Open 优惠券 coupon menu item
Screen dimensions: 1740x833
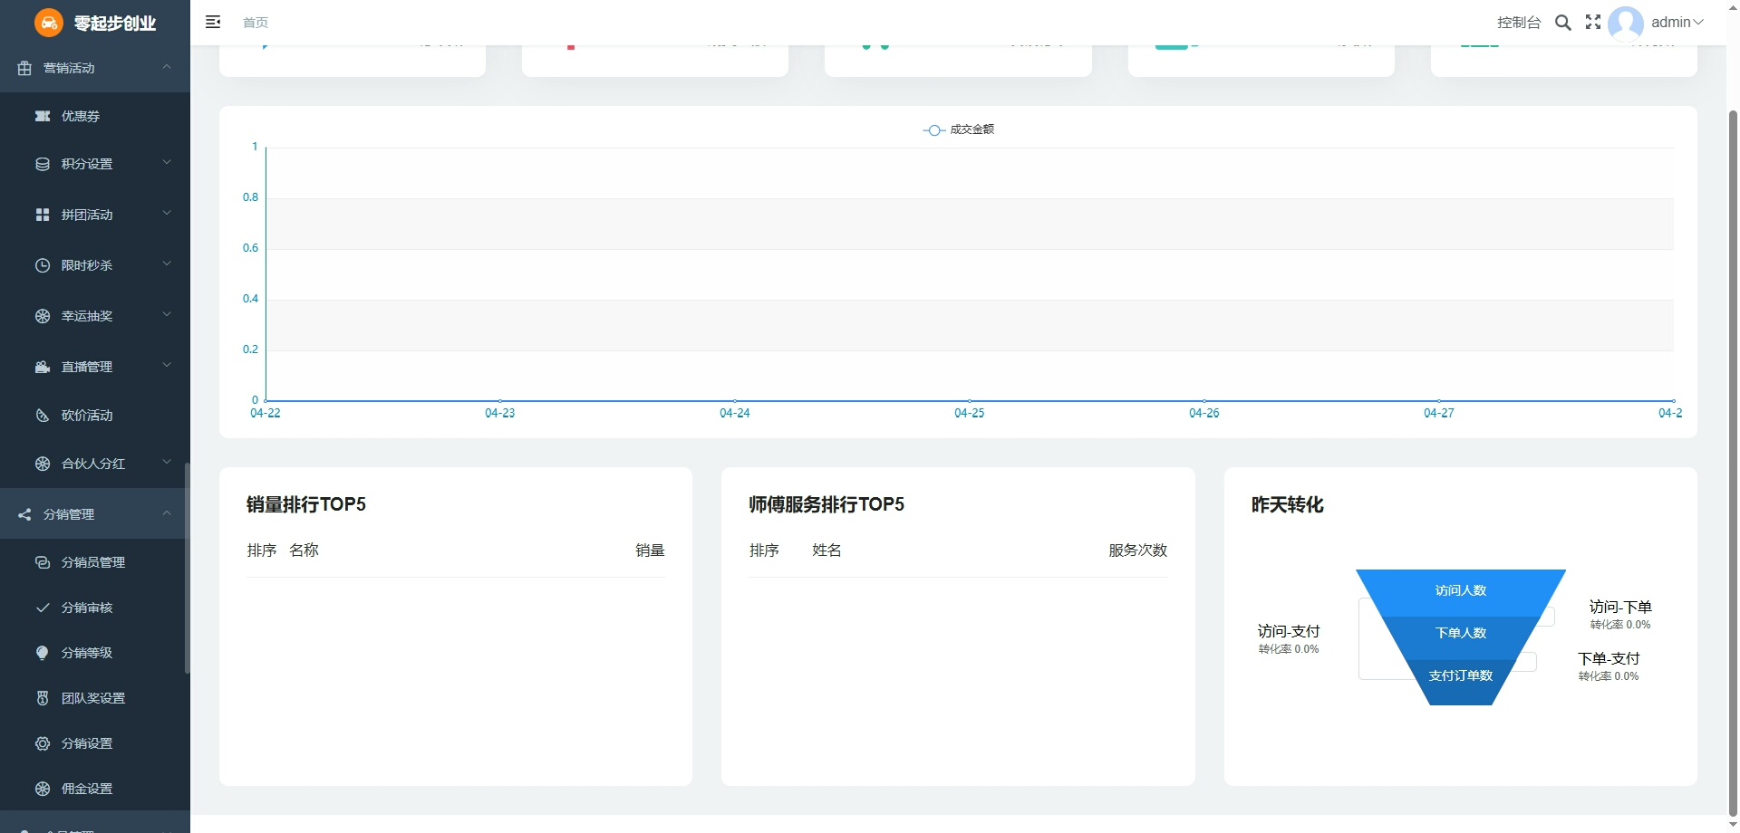coord(81,116)
